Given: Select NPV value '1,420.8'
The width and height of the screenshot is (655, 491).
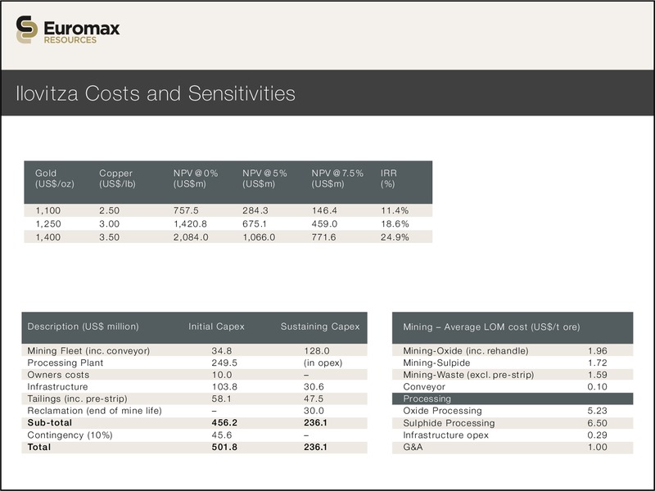Looking at the screenshot, I should 190,223.
